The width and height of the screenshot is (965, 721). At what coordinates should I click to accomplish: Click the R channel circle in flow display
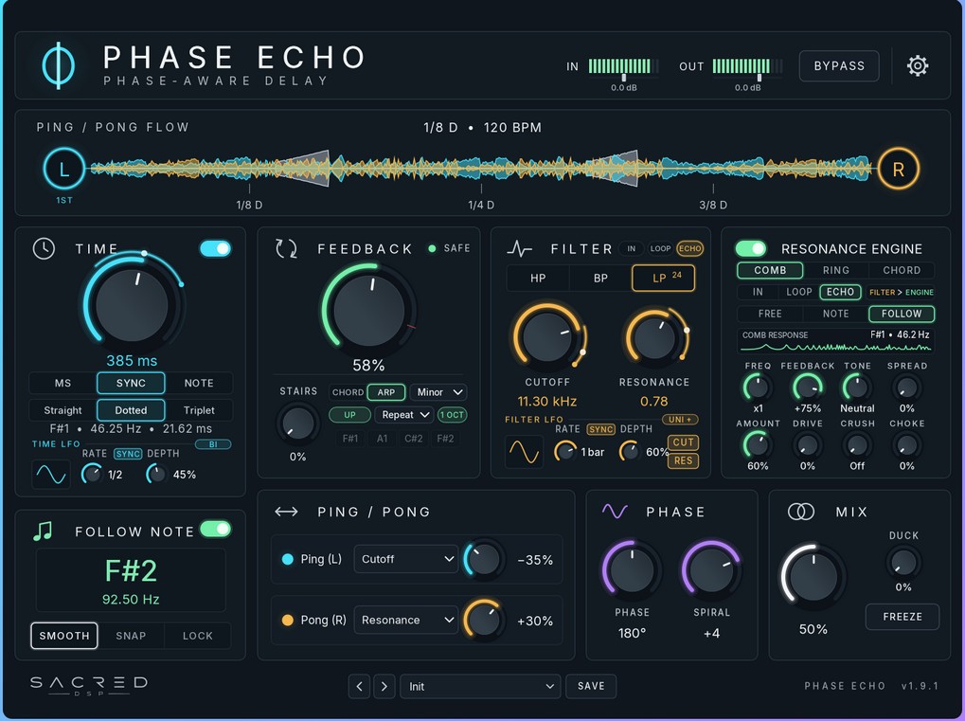point(898,168)
